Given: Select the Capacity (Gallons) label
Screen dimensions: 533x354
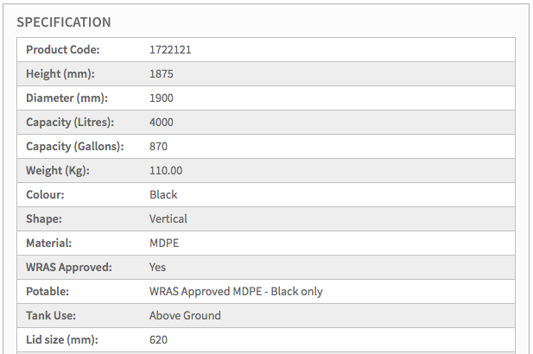Looking at the screenshot, I should pos(74,147).
